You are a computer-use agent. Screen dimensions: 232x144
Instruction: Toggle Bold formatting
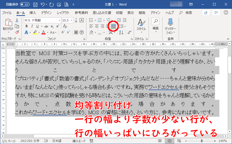click(27, 26)
